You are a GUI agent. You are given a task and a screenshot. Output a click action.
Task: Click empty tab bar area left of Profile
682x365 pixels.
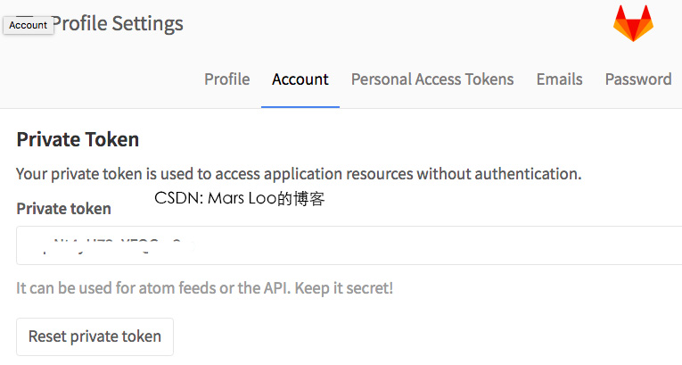pyautogui.click(x=98, y=79)
